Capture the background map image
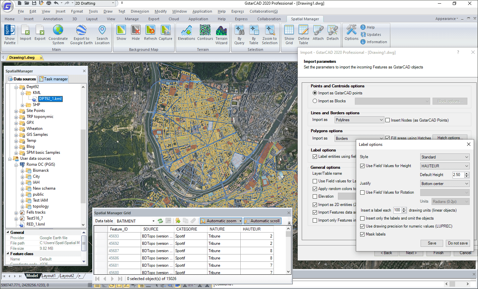 165,33
